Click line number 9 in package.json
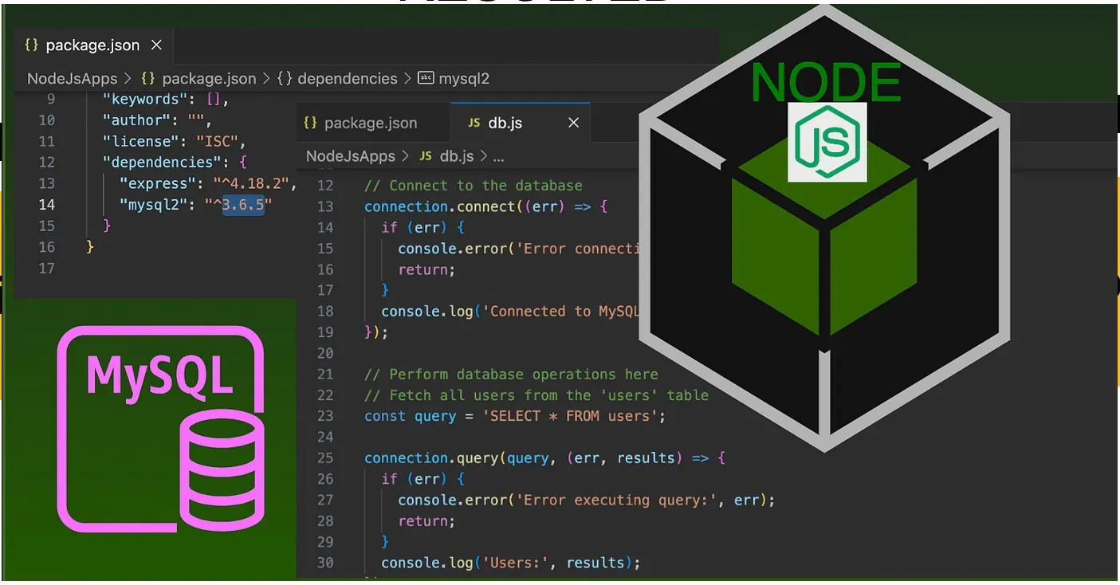 51,99
